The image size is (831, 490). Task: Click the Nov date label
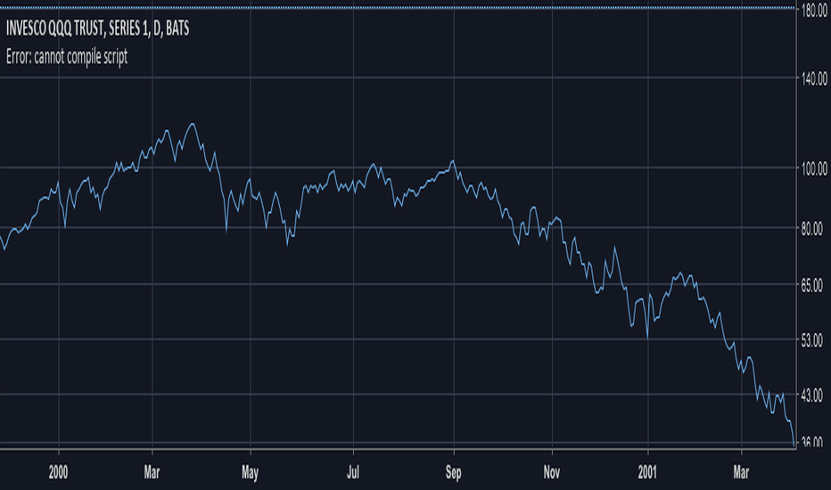(552, 472)
